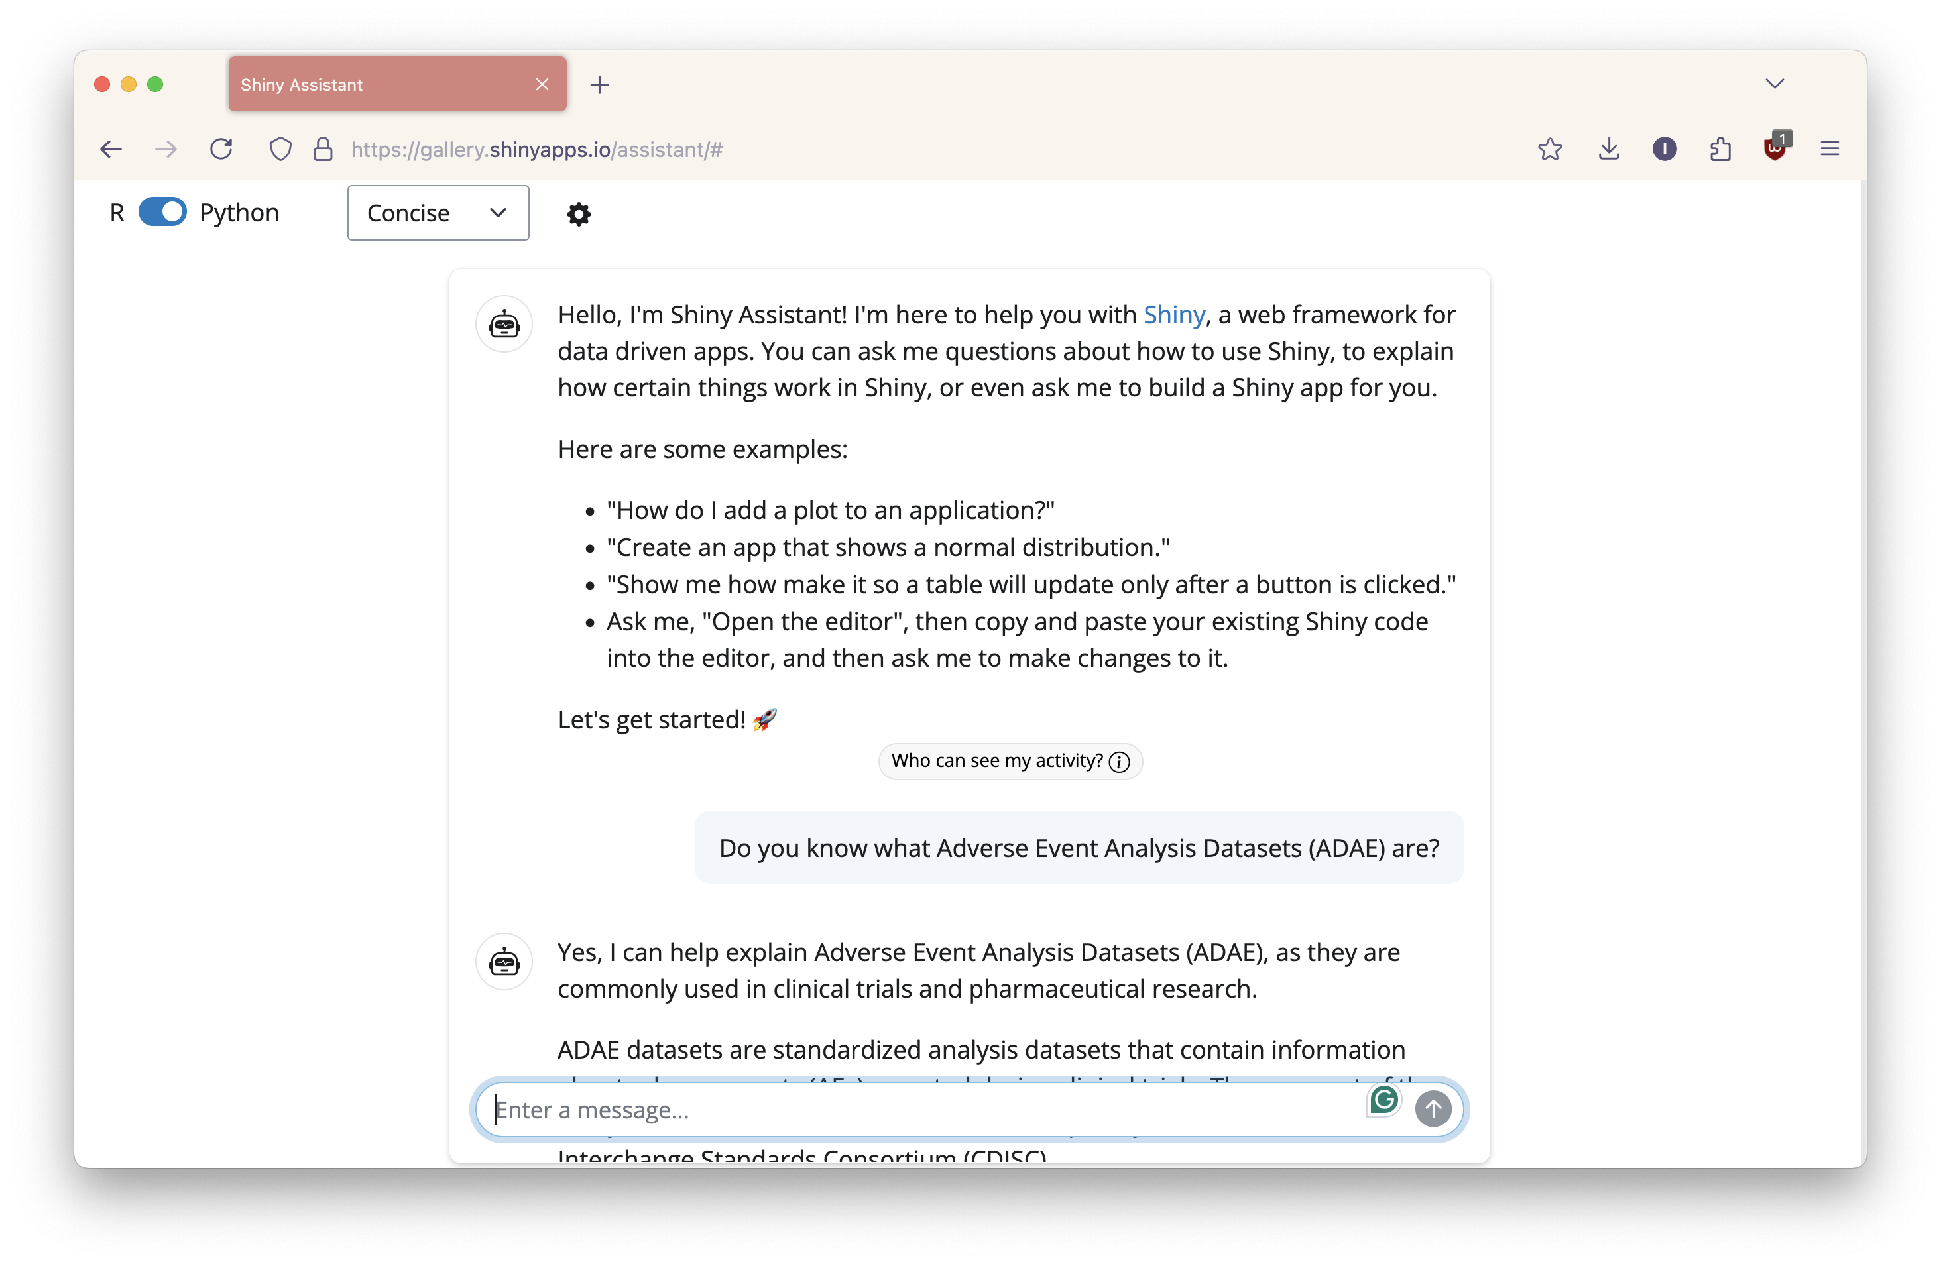
Task: Open a new browser tab
Action: pos(599,85)
